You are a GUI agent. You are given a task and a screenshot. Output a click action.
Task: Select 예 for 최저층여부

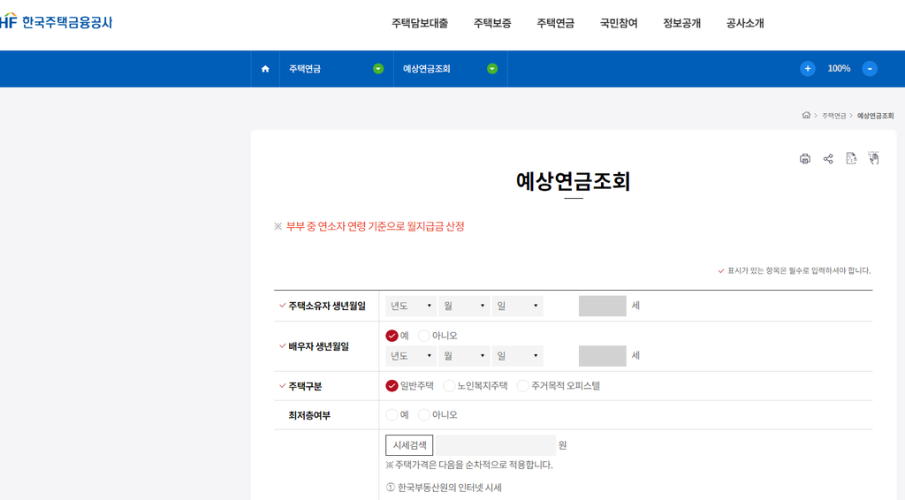pos(392,414)
